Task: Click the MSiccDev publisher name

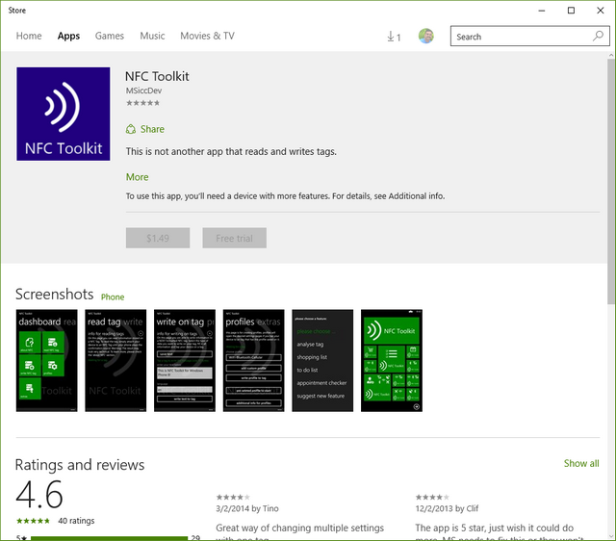Action: (x=143, y=90)
